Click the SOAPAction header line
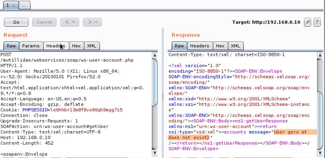 pos(55,126)
